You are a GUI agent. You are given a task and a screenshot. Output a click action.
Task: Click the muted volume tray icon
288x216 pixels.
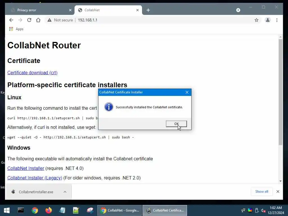(x=263, y=210)
